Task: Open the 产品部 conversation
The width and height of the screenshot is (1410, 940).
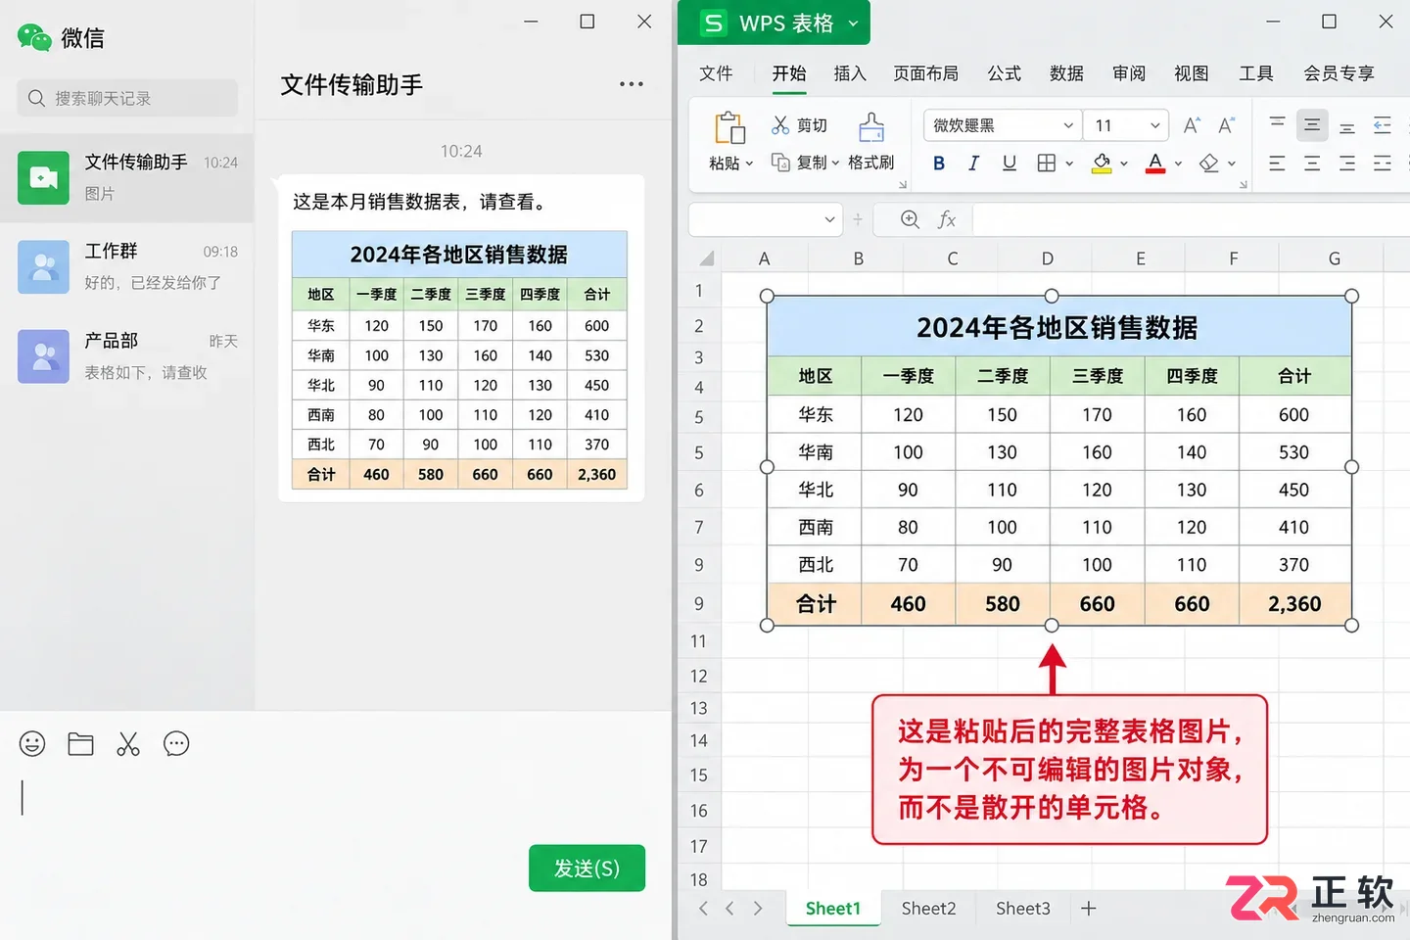Action: 127,356
